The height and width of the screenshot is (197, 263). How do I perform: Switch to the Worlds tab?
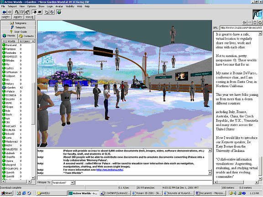point(9,36)
